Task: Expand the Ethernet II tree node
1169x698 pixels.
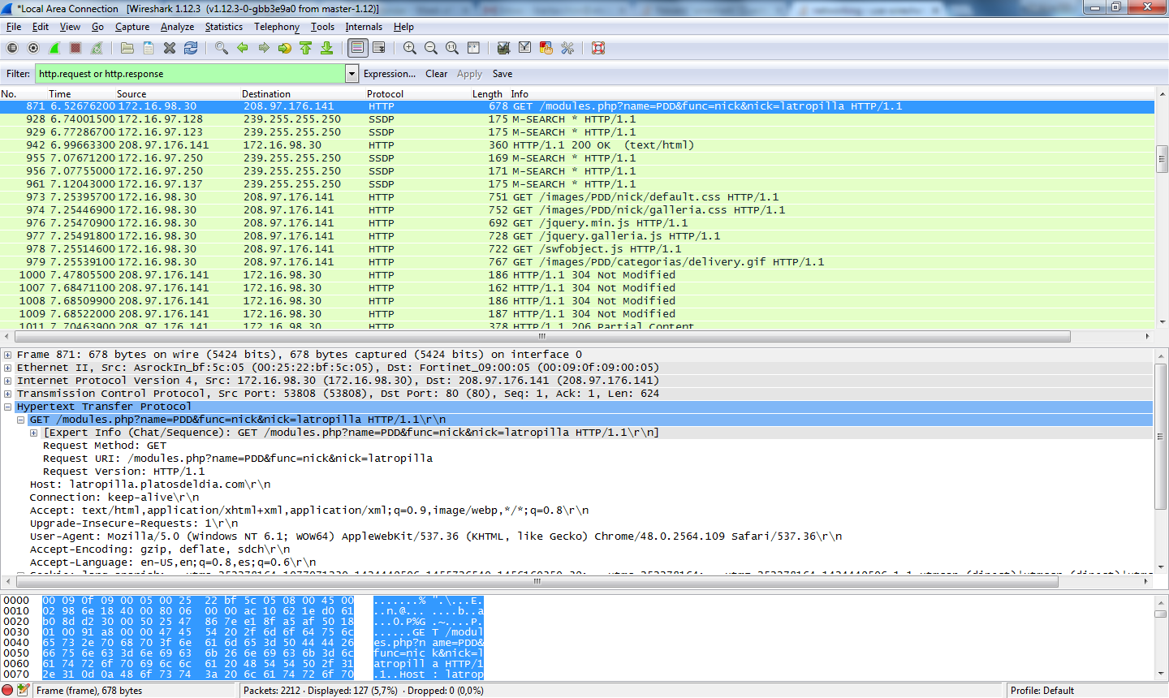Action: click(x=7, y=368)
